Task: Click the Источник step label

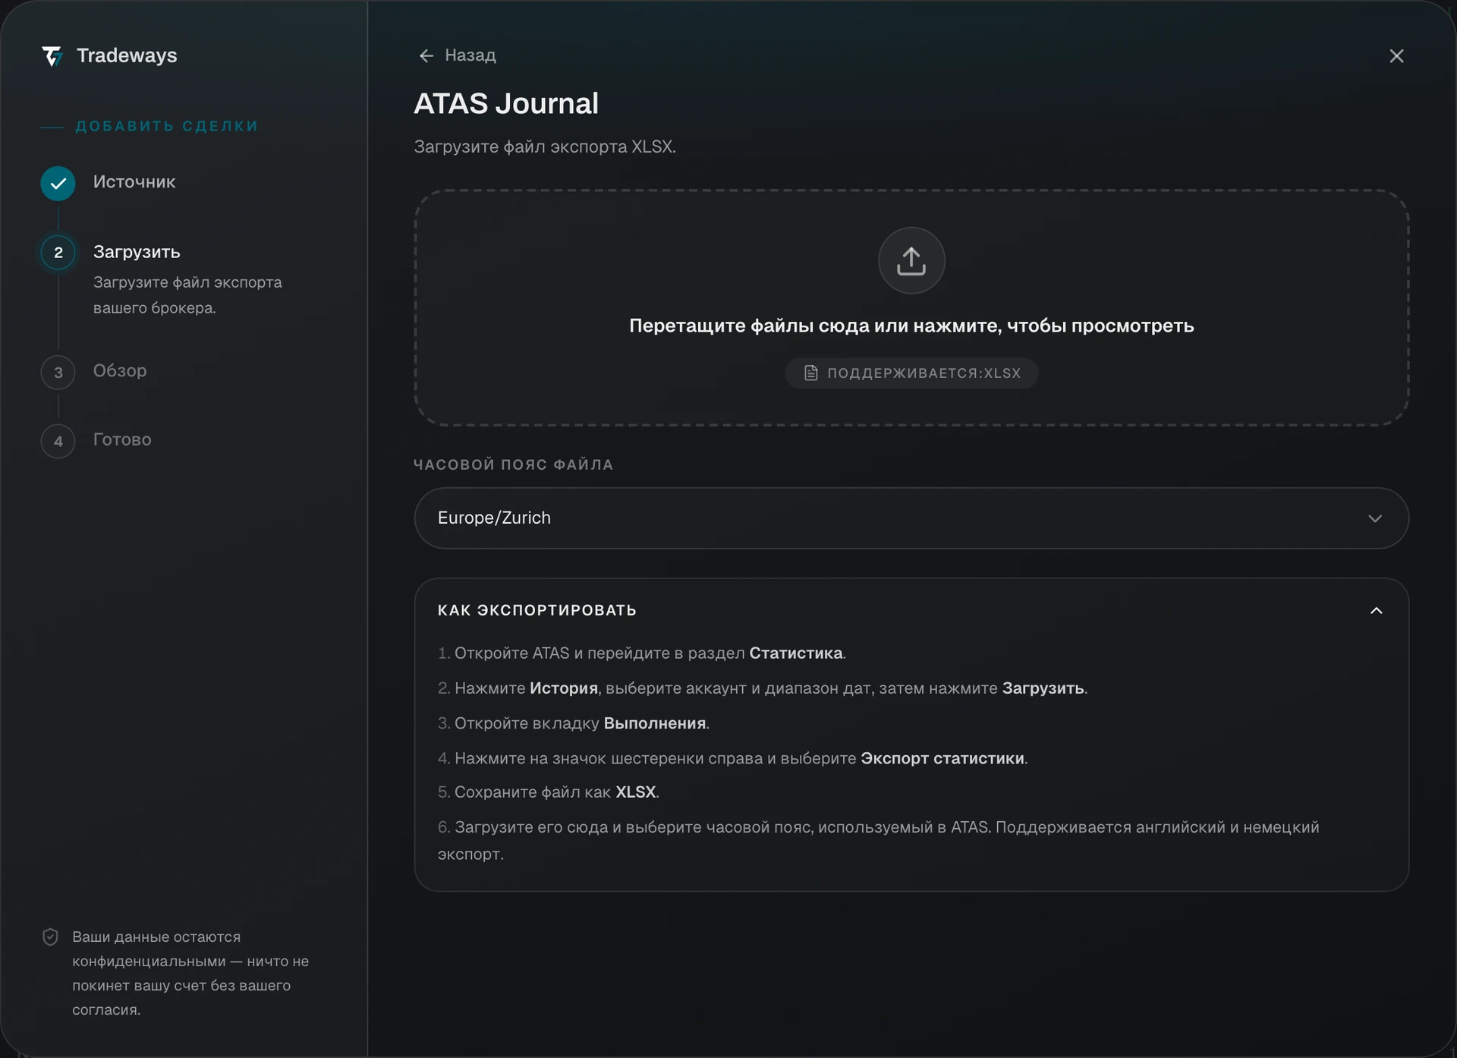Action: pyautogui.click(x=134, y=182)
